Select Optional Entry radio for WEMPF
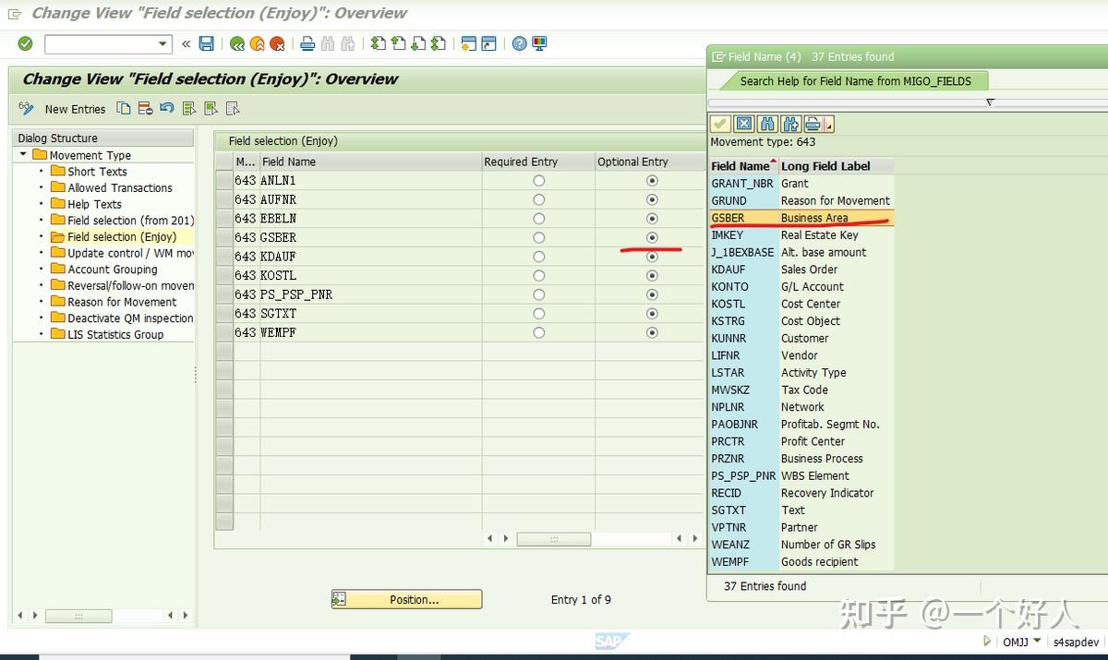 pyautogui.click(x=652, y=332)
